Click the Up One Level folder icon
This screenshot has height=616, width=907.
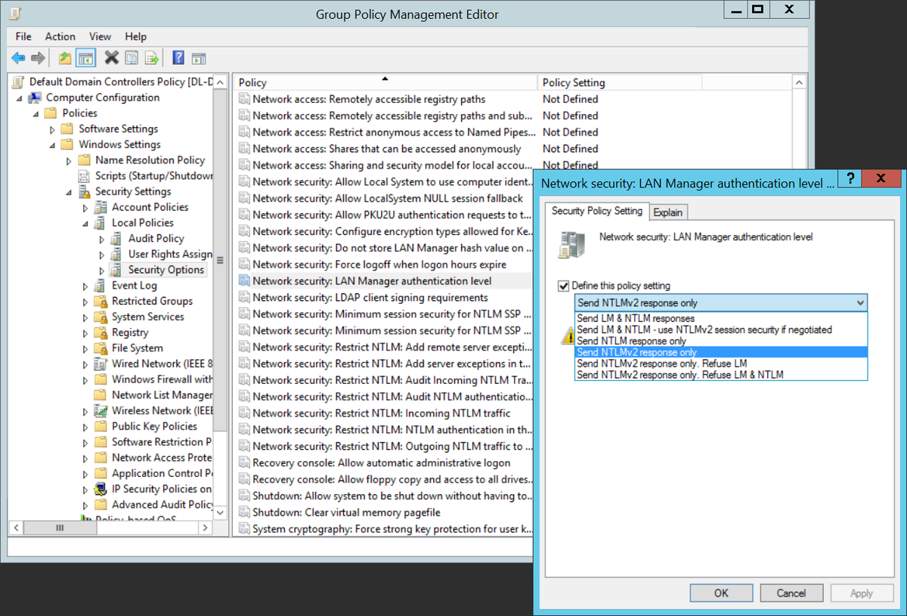66,58
